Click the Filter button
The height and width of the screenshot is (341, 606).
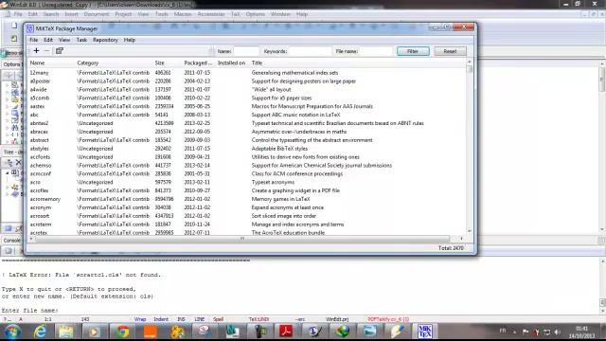[413, 51]
